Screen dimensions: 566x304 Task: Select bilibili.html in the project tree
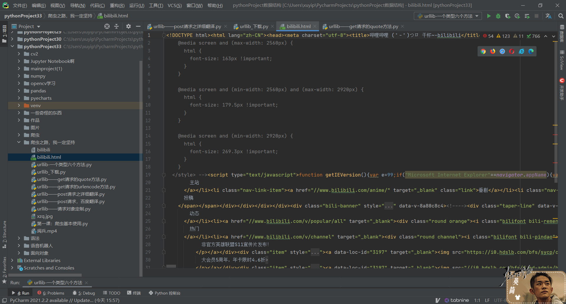49,157
